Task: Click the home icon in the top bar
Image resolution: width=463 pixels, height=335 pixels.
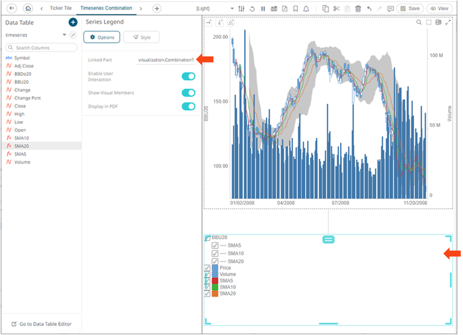Action: point(28,9)
